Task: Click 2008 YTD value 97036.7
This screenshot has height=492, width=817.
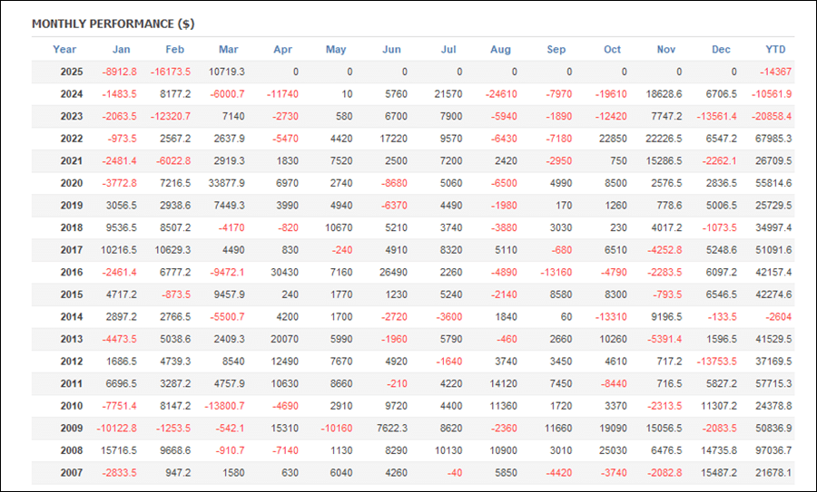Action: pyautogui.click(x=773, y=450)
